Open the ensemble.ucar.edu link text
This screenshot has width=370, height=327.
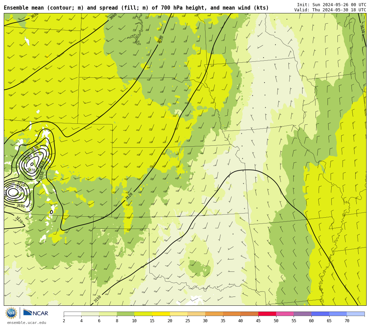coord(27,323)
